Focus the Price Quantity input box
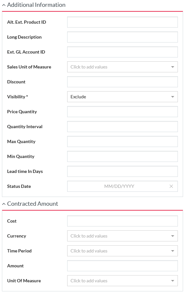 (x=122, y=112)
